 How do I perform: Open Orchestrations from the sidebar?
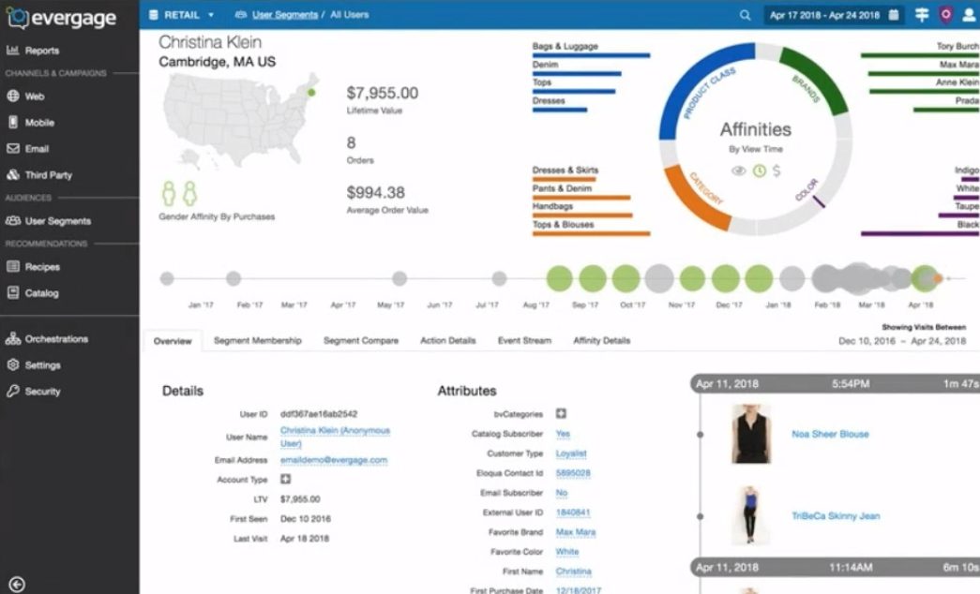pyautogui.click(x=55, y=339)
